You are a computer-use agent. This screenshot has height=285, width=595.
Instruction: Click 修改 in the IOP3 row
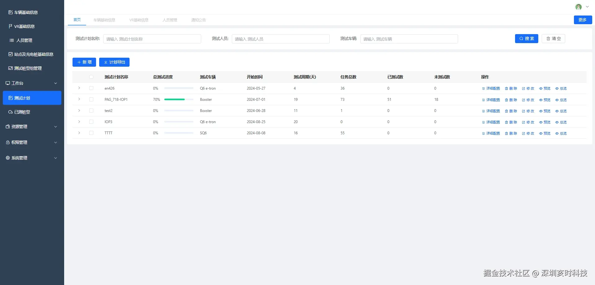pos(528,122)
